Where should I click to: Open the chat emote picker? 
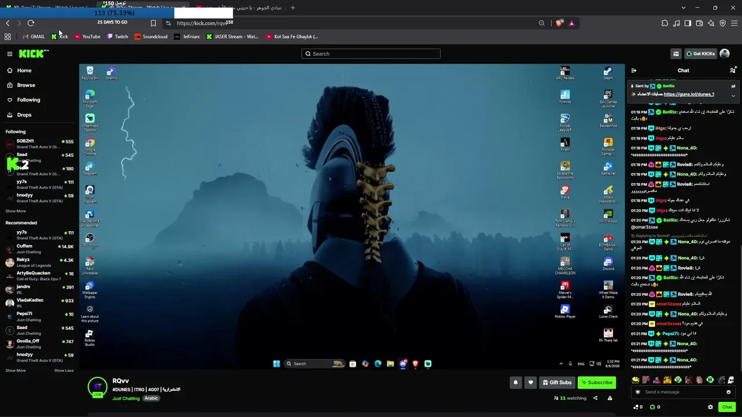point(729,392)
